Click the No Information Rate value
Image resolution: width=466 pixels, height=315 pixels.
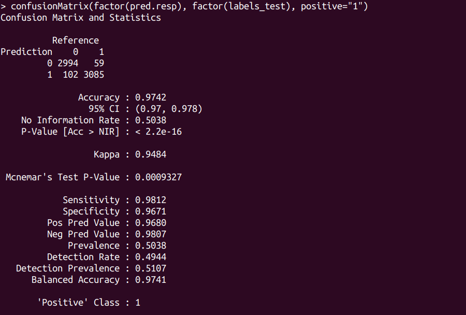(x=151, y=120)
